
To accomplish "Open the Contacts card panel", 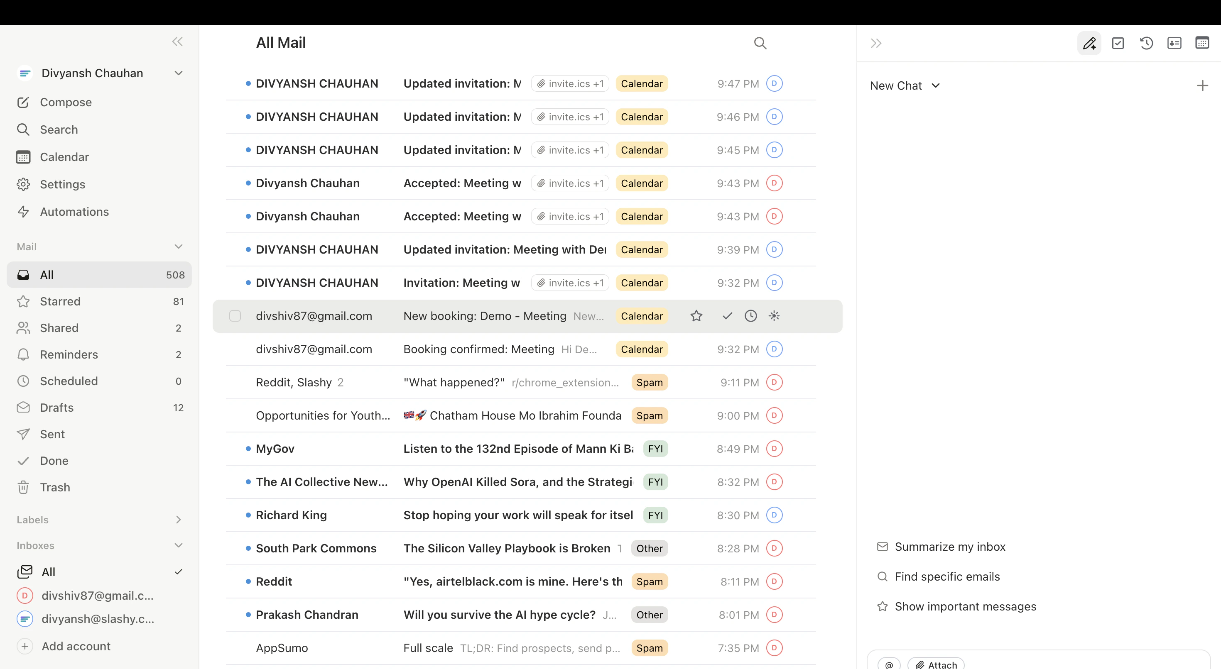I will click(1174, 43).
